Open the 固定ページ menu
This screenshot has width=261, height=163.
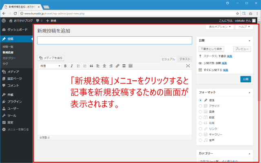[x=16, y=79]
